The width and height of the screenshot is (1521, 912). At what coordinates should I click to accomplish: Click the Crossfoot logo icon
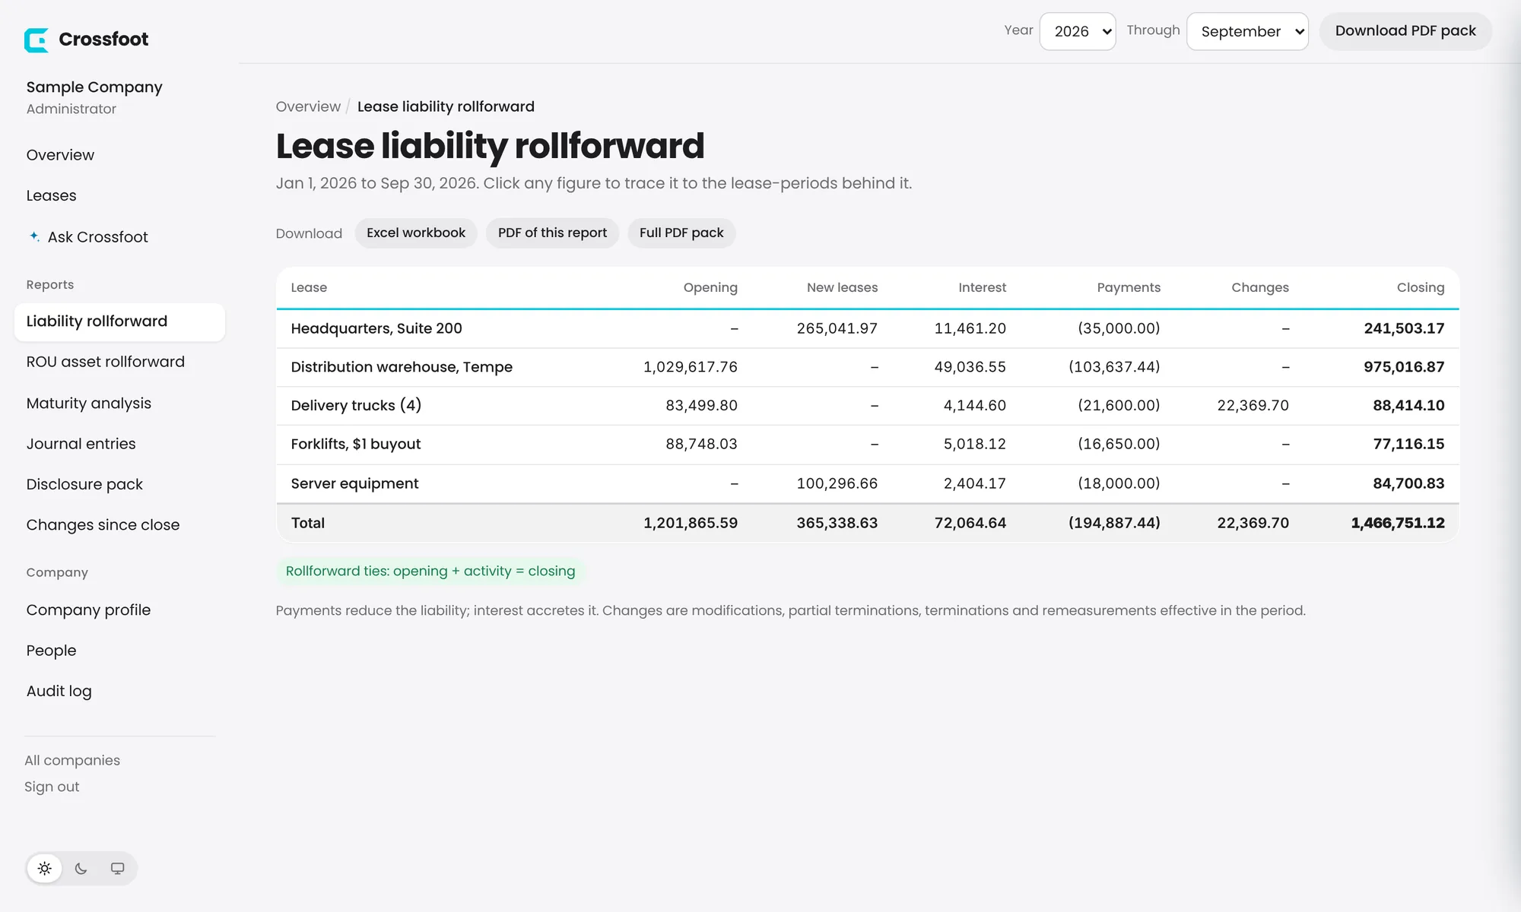[37, 40]
